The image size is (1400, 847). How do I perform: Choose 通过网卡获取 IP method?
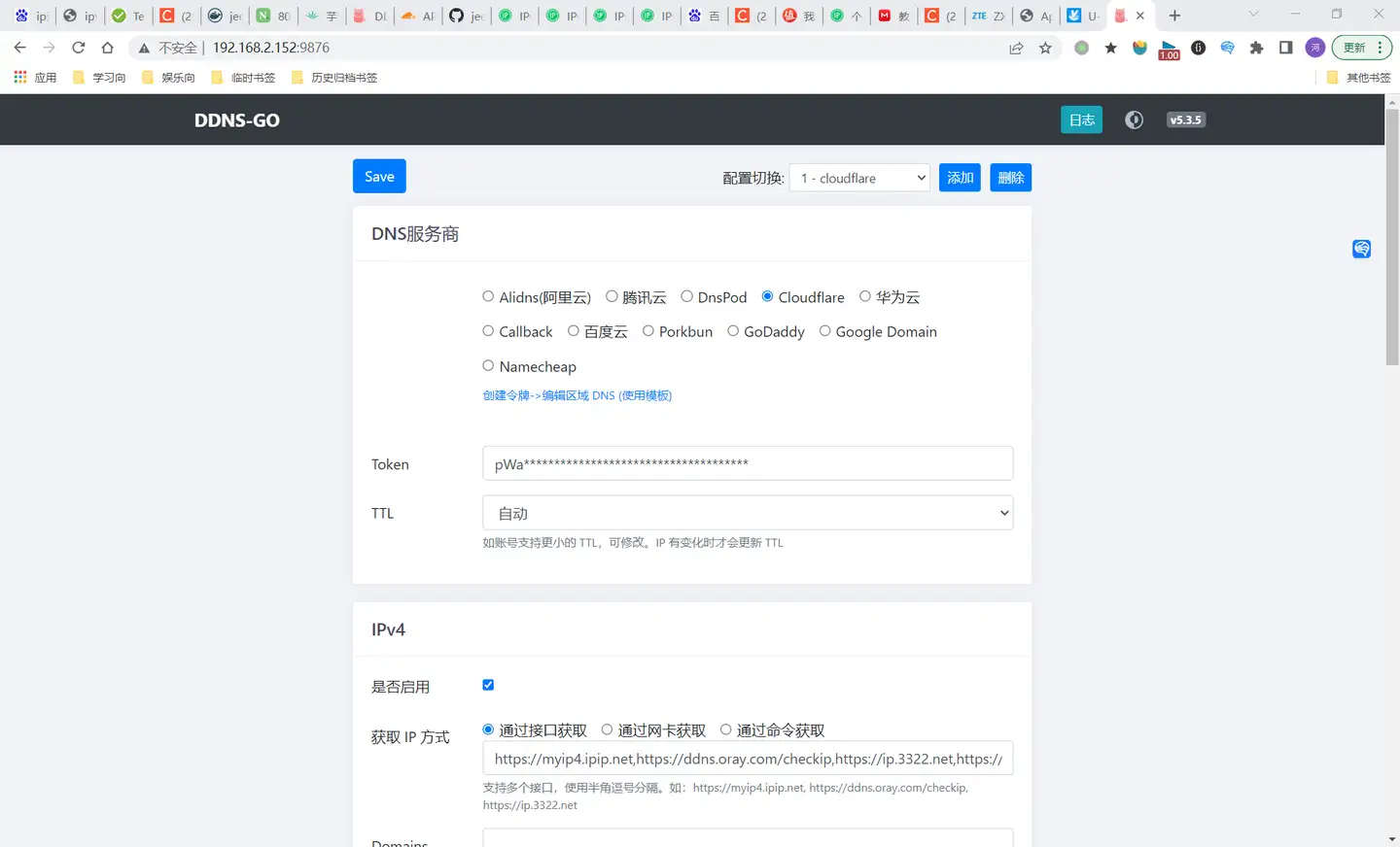point(607,729)
